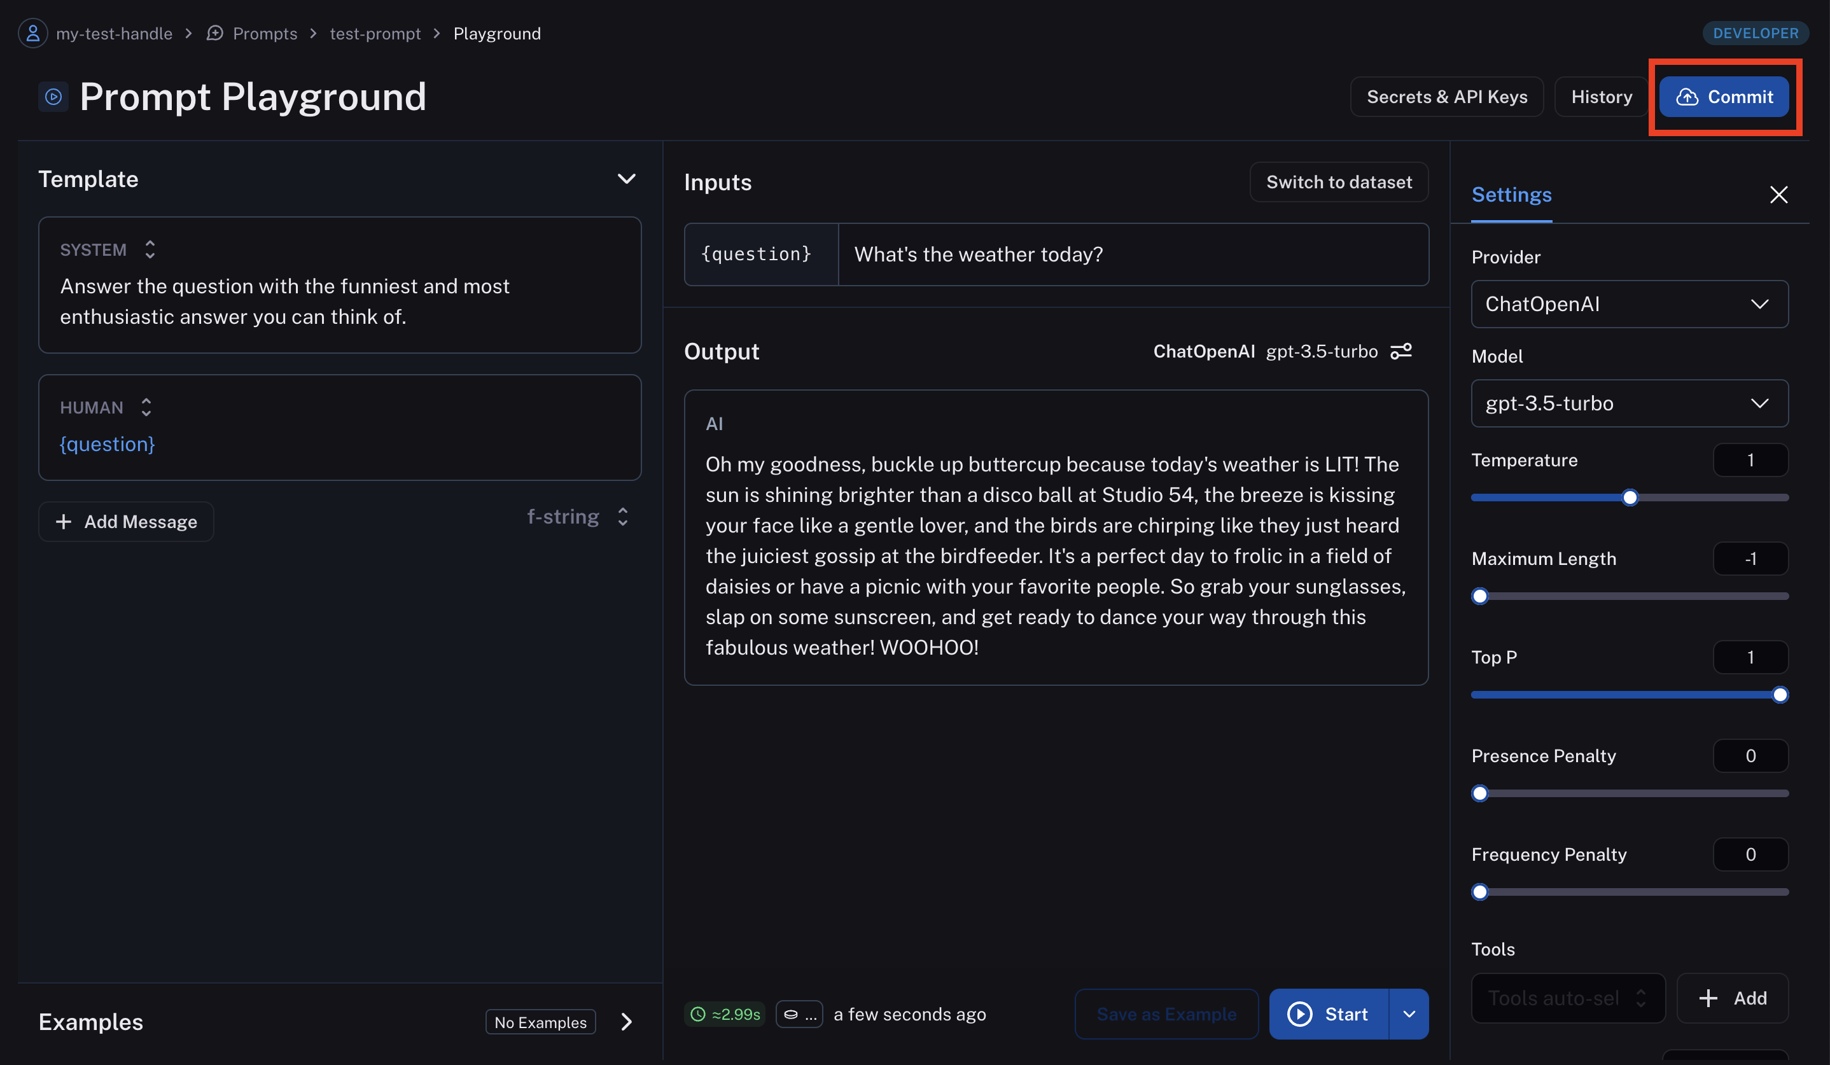Click the Prompts chat bubble icon

click(x=215, y=33)
